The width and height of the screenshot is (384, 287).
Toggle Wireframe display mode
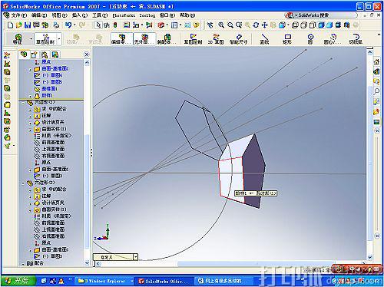point(295,25)
